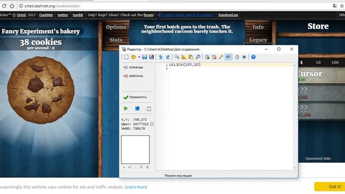The image size is (345, 194).
Task: Click the page-with-magnifier toolbar icon
Action: point(177,57)
